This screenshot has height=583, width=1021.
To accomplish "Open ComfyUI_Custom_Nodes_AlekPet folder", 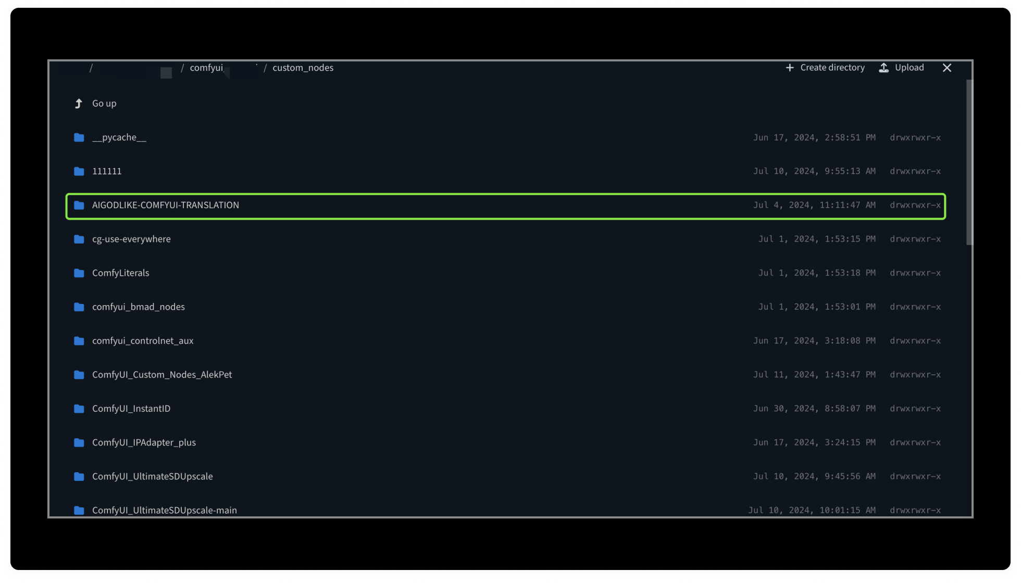I will pyautogui.click(x=162, y=375).
